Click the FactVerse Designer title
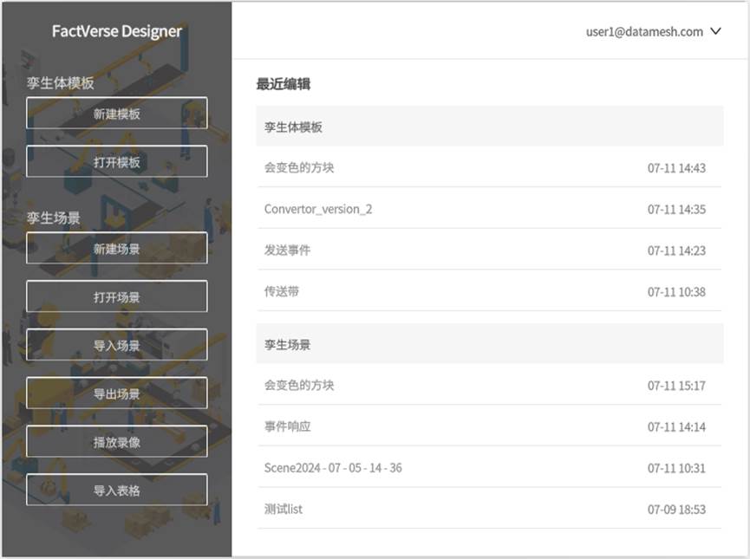The image size is (750, 559). coord(117,31)
